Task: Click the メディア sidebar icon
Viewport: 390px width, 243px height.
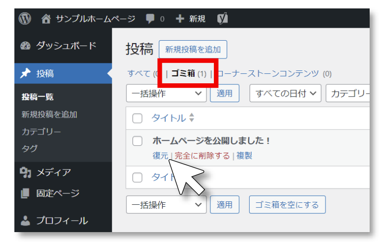Action: [25, 172]
